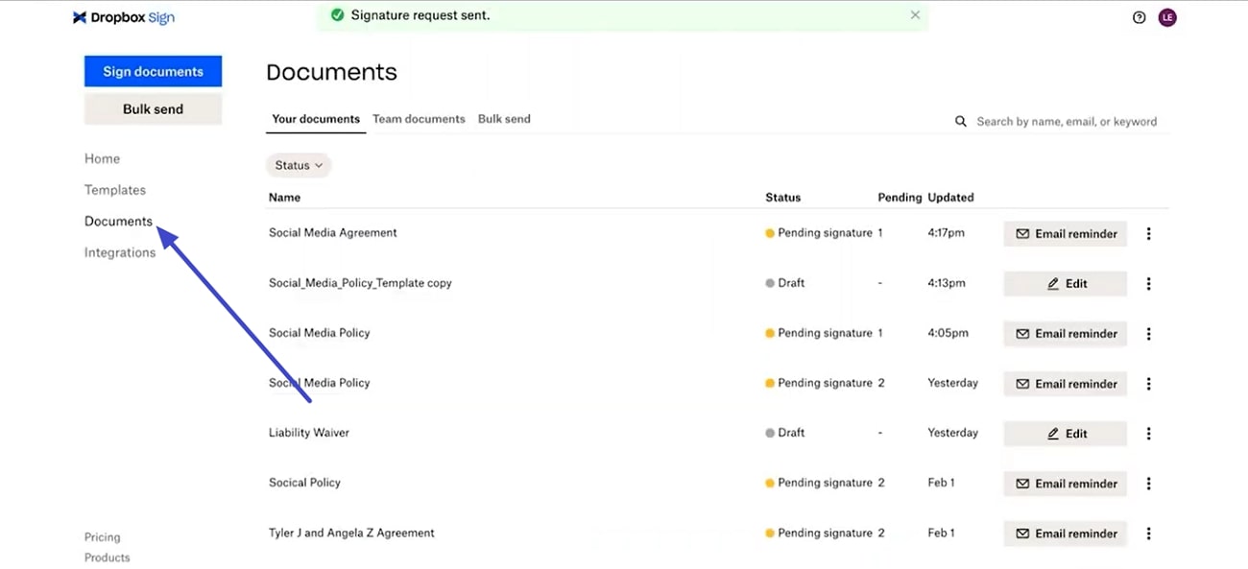Send Email reminder for Social Media Policy
1248x569 pixels.
click(1066, 333)
